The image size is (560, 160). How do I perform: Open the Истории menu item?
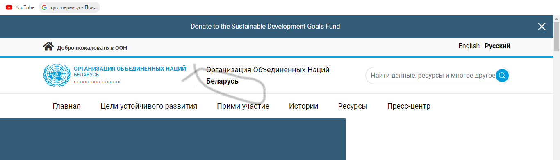point(303,106)
